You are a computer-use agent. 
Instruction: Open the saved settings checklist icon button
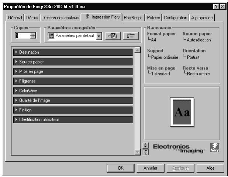[x=131, y=36]
